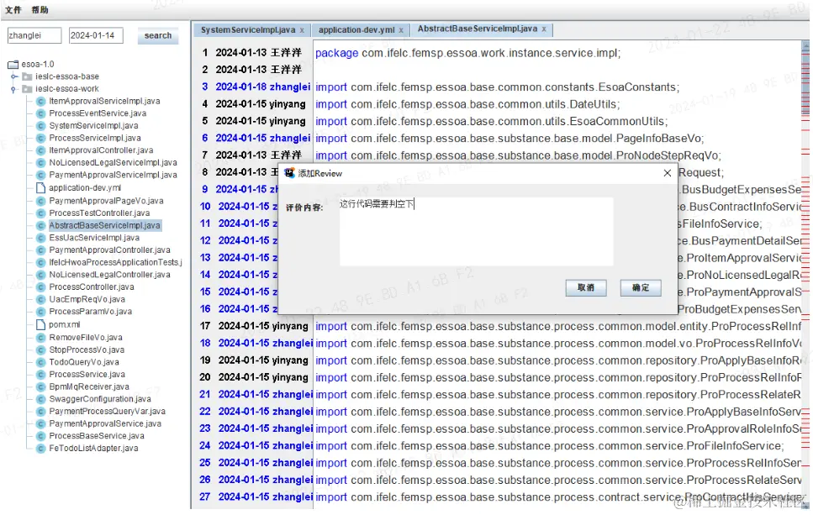Expand the ieslc-essoa-base folder node
Image resolution: width=813 pixels, height=515 pixels.
pyautogui.click(x=14, y=76)
